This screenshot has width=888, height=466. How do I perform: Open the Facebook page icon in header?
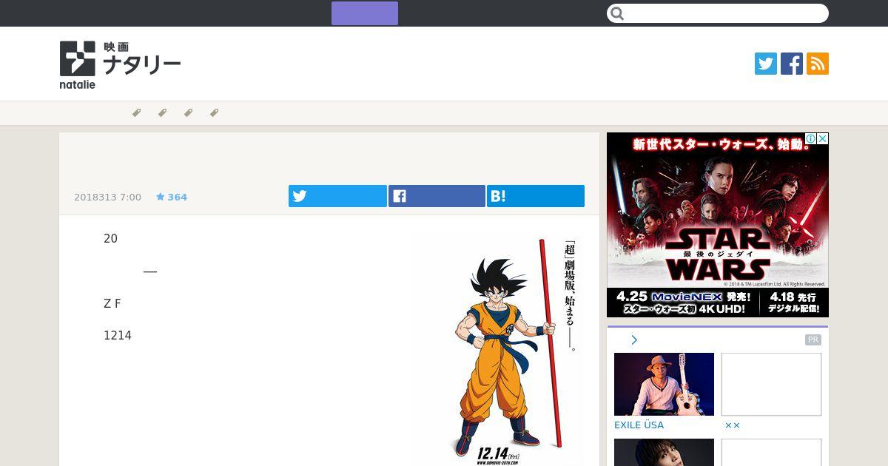pos(792,64)
